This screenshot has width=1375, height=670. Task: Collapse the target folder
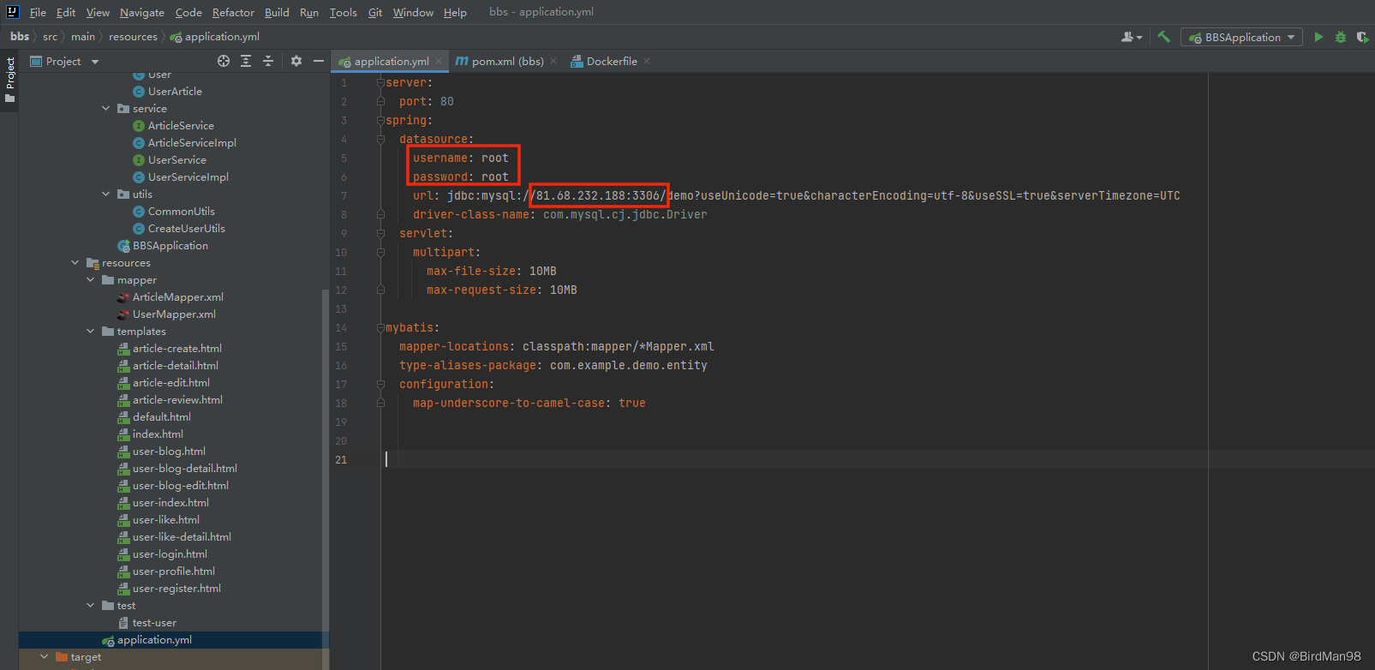click(45, 657)
